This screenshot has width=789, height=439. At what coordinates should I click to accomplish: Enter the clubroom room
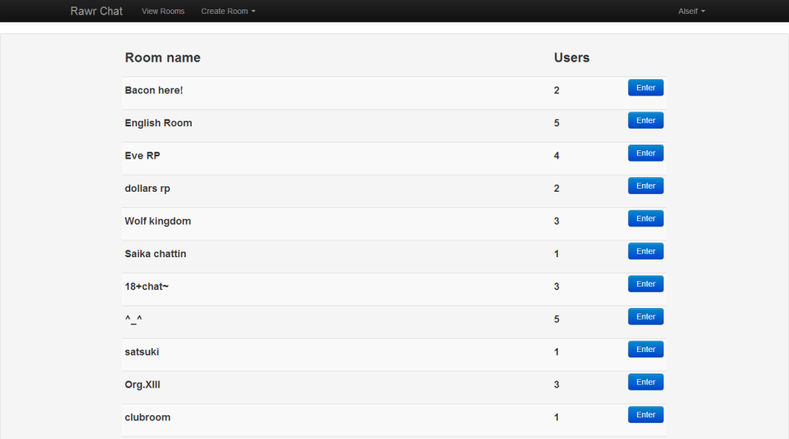646,415
